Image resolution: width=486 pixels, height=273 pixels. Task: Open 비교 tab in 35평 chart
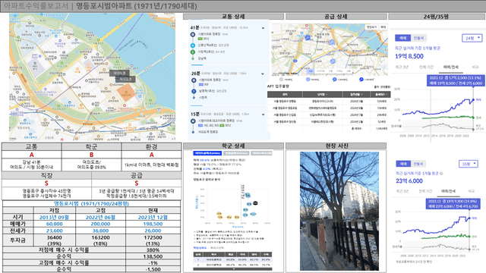[471, 191]
